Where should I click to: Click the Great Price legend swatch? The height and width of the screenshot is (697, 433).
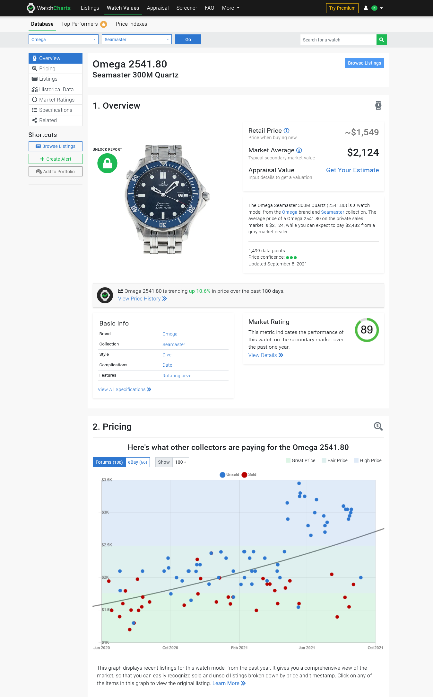click(x=288, y=460)
